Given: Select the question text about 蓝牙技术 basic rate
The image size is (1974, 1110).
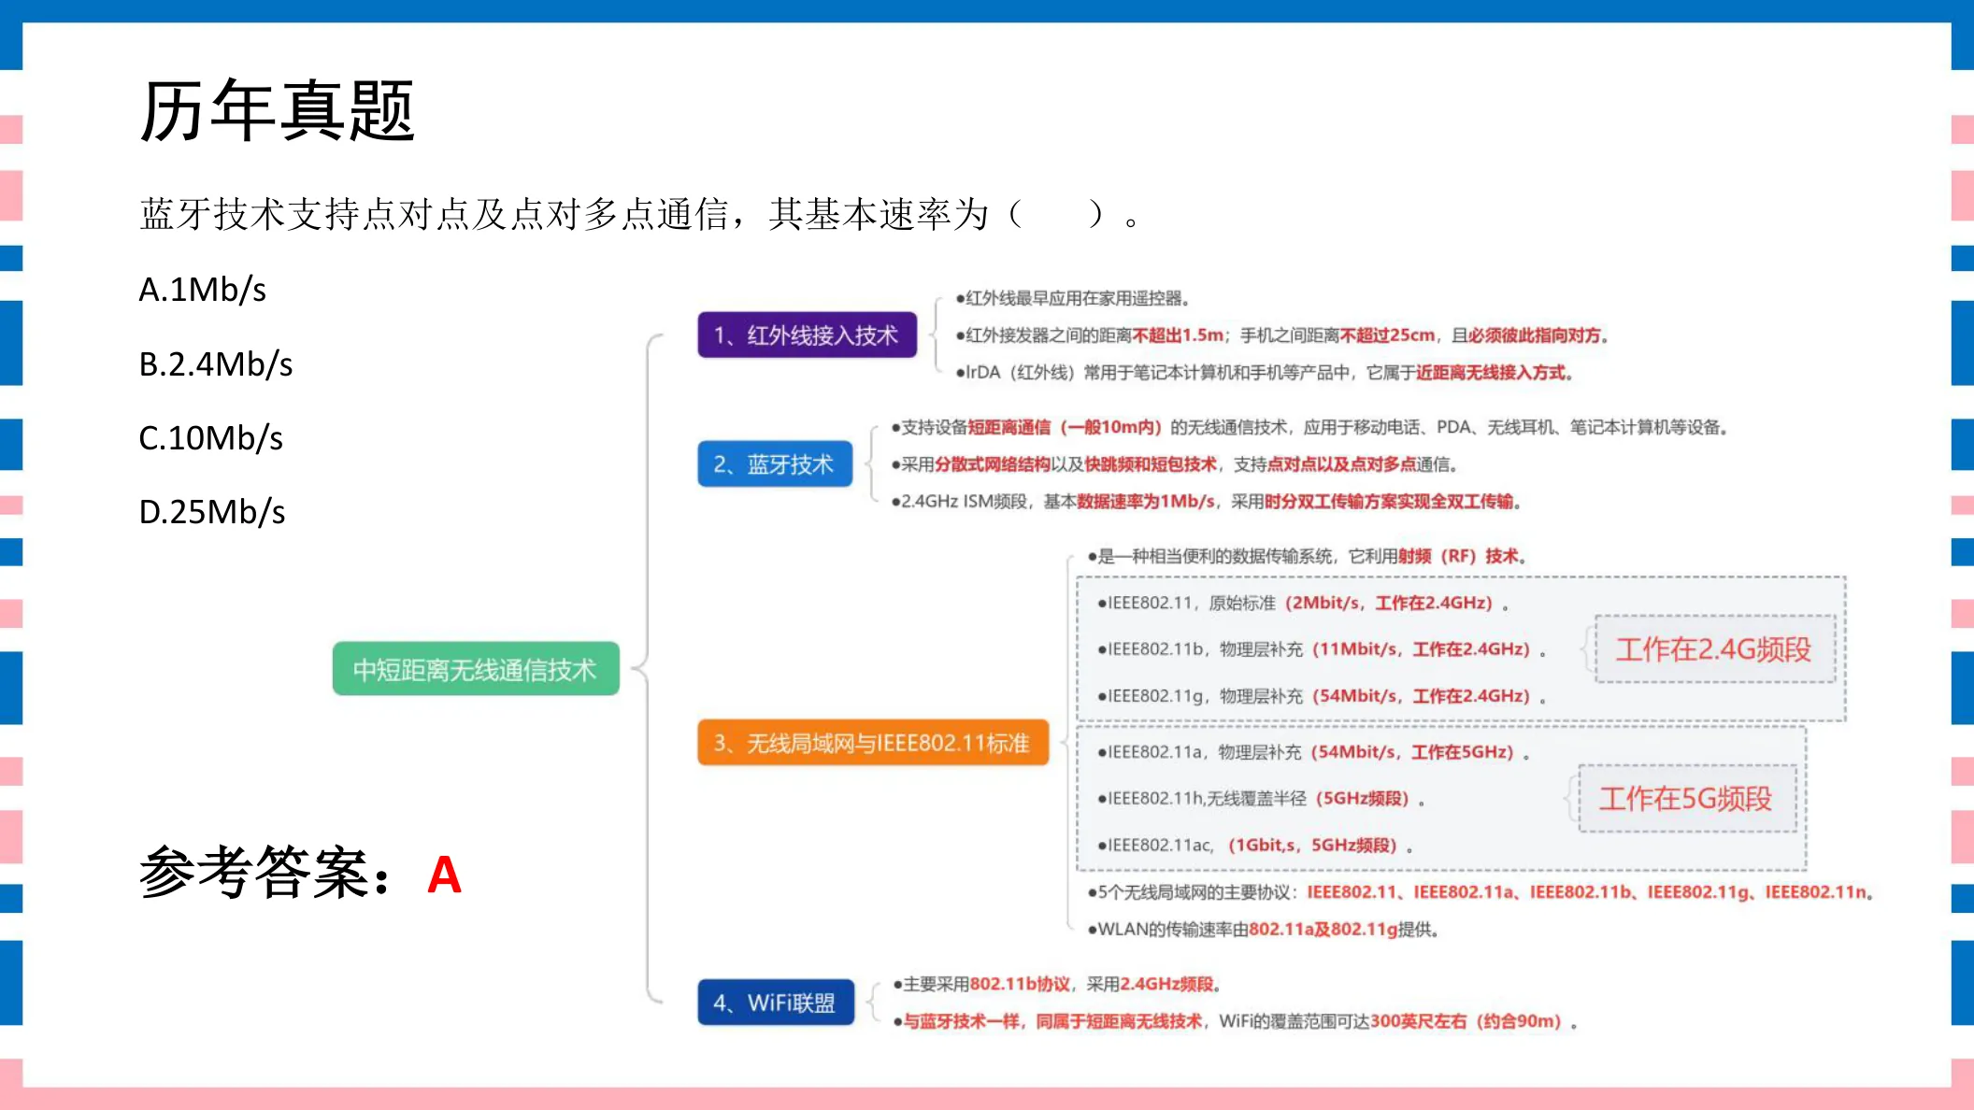Looking at the screenshot, I should [639, 215].
